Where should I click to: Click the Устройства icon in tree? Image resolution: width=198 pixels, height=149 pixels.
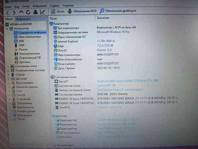(14, 99)
